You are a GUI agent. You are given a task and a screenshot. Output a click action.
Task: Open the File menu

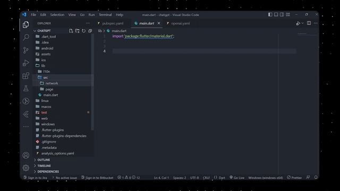(33, 15)
